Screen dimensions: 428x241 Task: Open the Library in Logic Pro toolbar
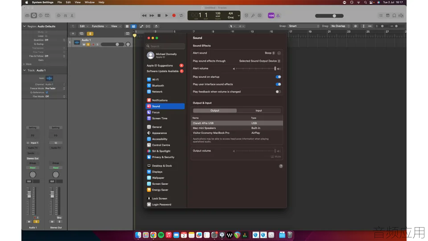pyautogui.click(x=27, y=16)
